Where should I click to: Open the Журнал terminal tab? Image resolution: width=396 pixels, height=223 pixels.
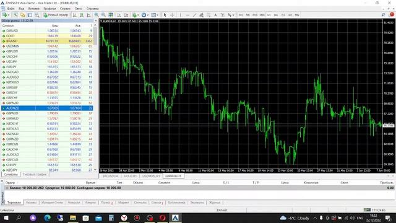tap(215, 203)
